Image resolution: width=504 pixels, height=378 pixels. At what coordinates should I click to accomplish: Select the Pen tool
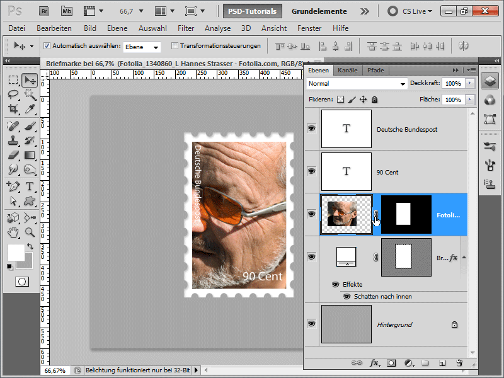[13, 186]
